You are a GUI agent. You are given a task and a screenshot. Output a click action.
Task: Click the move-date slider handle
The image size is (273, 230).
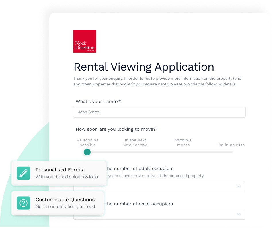(87, 152)
